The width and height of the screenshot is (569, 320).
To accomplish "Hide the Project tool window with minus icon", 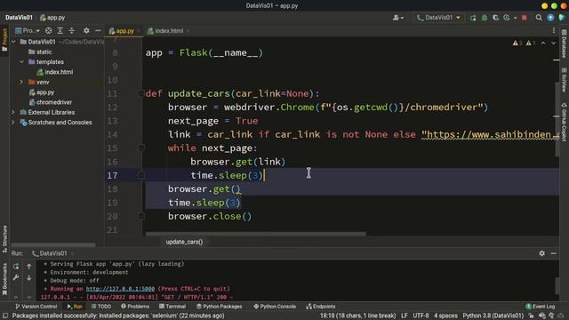I will pos(98,31).
